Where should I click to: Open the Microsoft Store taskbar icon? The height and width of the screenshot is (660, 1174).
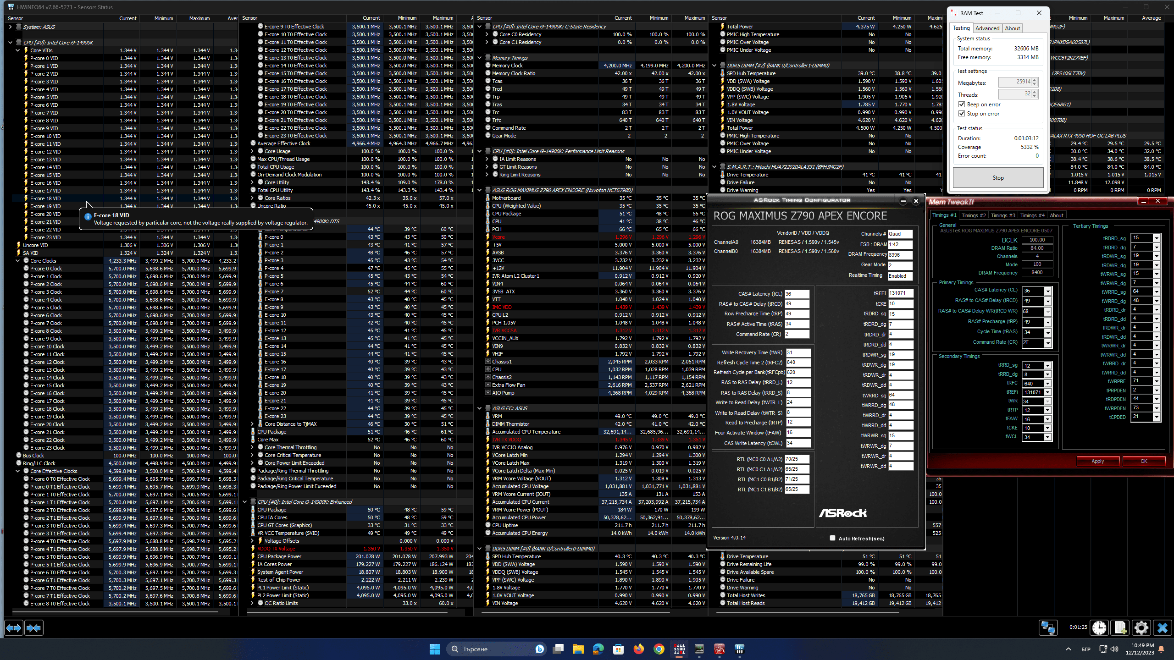pyautogui.click(x=618, y=649)
